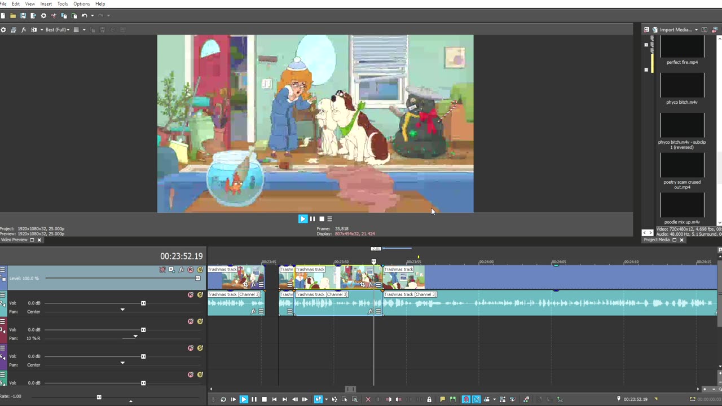Toggle Mute on video track 1
This screenshot has height=406, width=722.
[x=191, y=270]
